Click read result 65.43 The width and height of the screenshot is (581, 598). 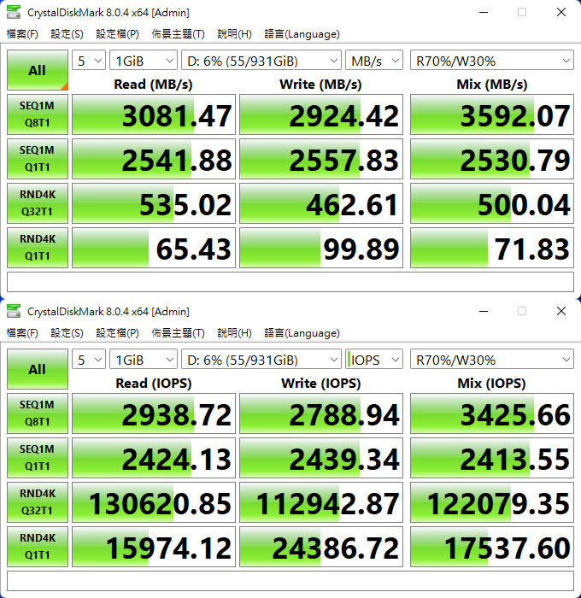pyautogui.click(x=154, y=248)
